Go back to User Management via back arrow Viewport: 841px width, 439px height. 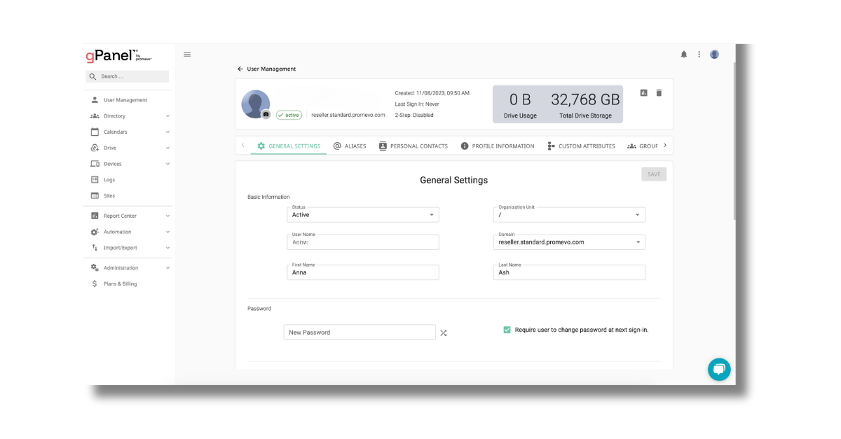click(239, 69)
